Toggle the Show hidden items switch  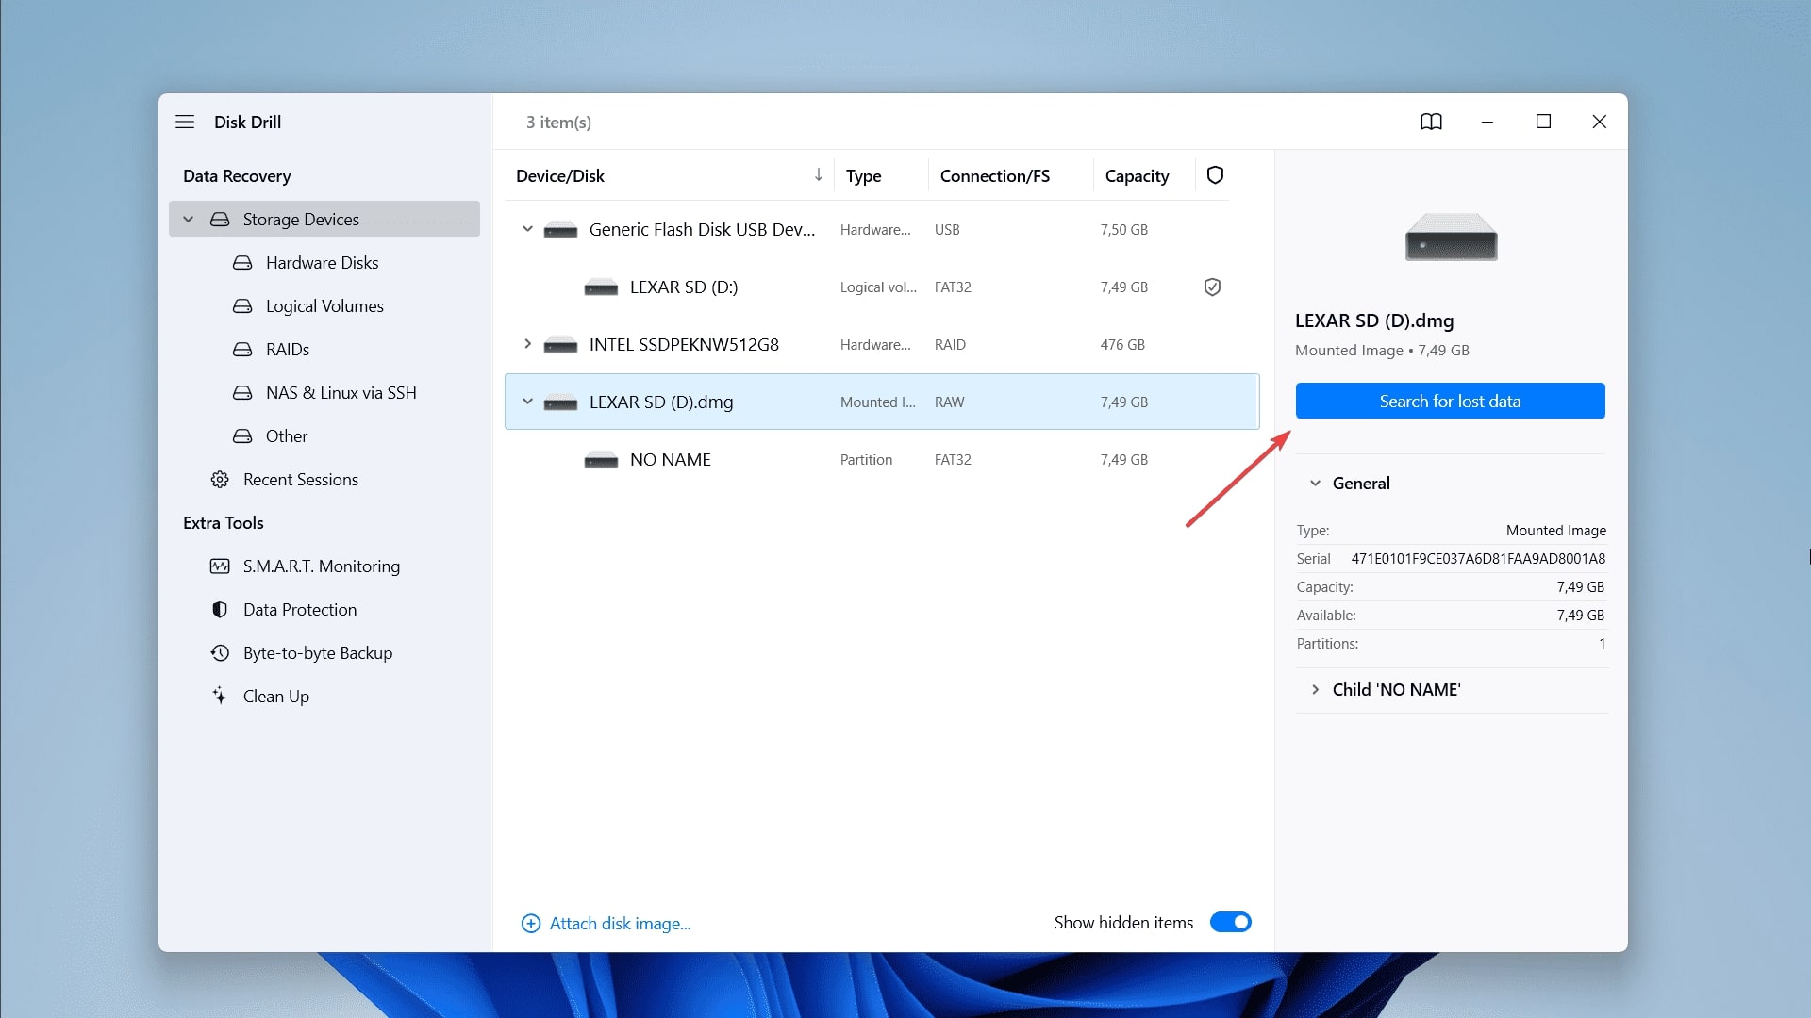pyautogui.click(x=1230, y=922)
